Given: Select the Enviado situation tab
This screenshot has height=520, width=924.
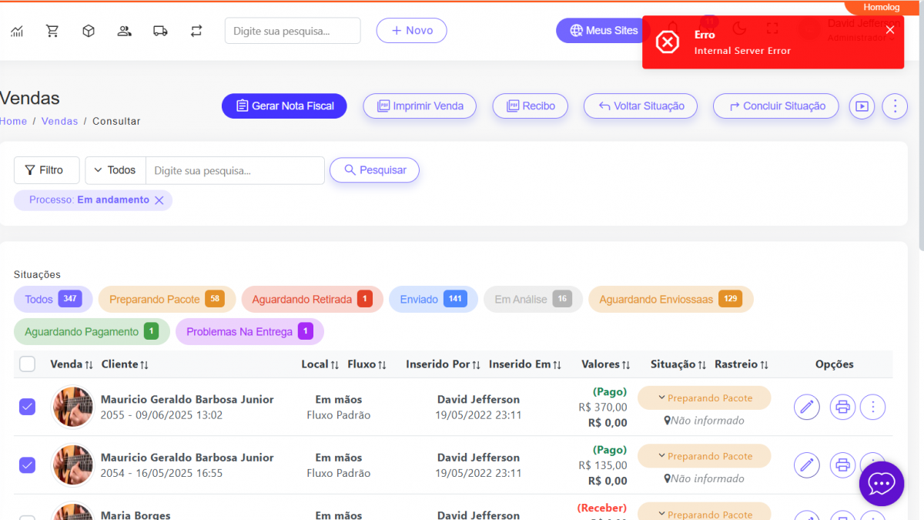Looking at the screenshot, I should point(433,300).
